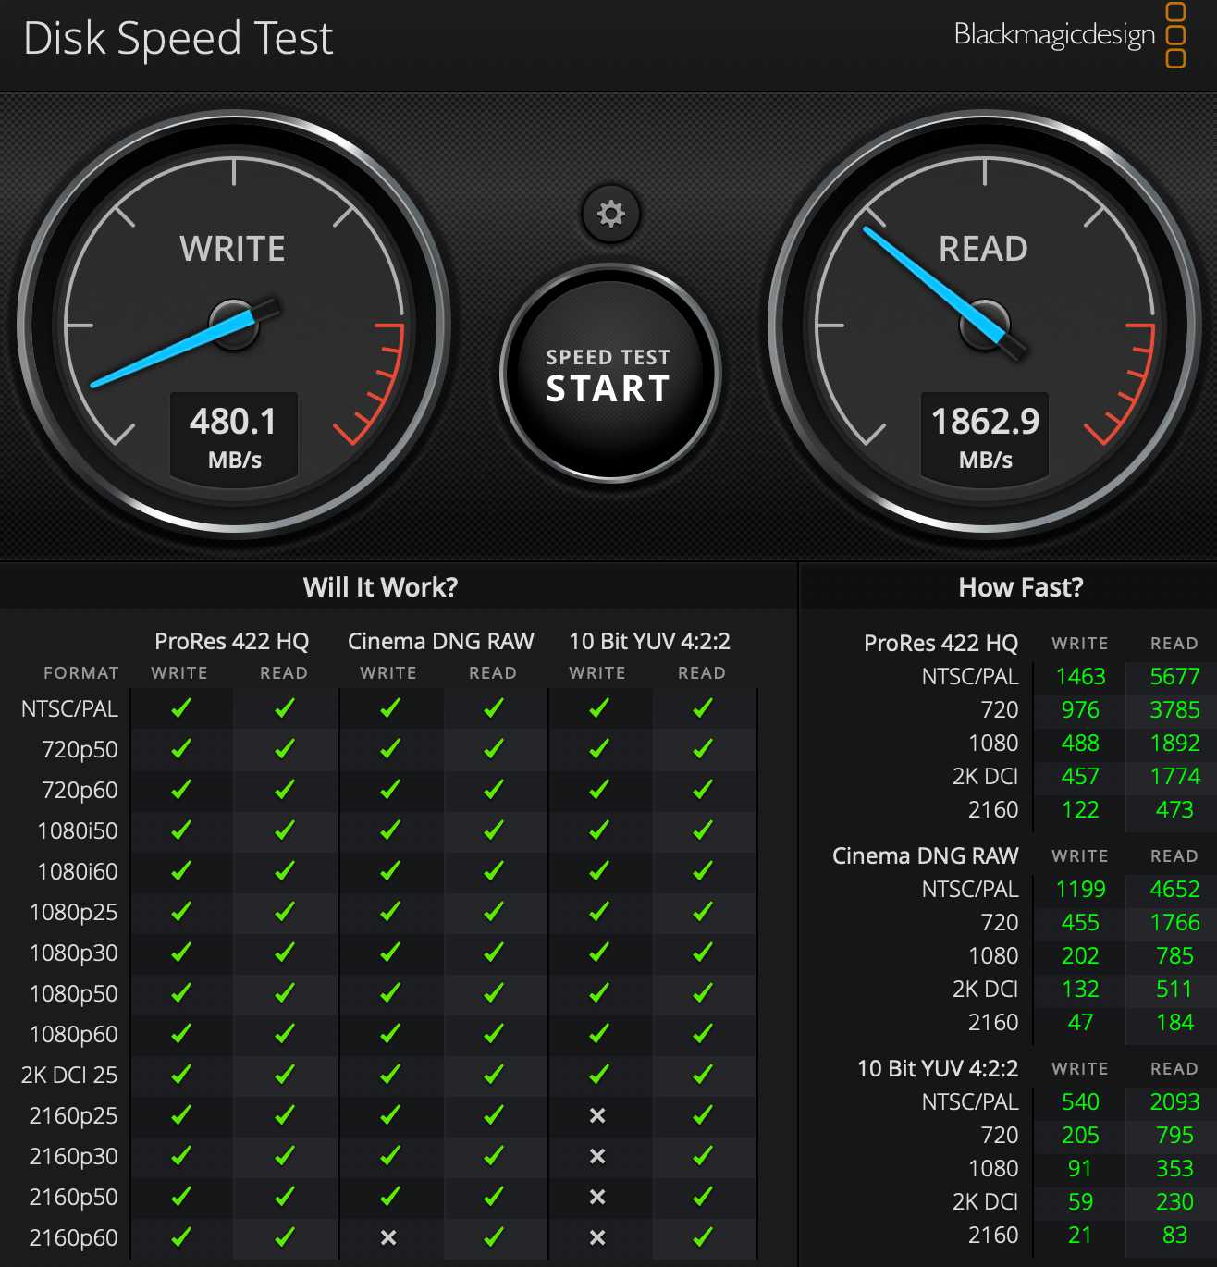The image size is (1217, 1267).
Task: Click 1080i60 YUV write checkmark
Action: point(599,871)
